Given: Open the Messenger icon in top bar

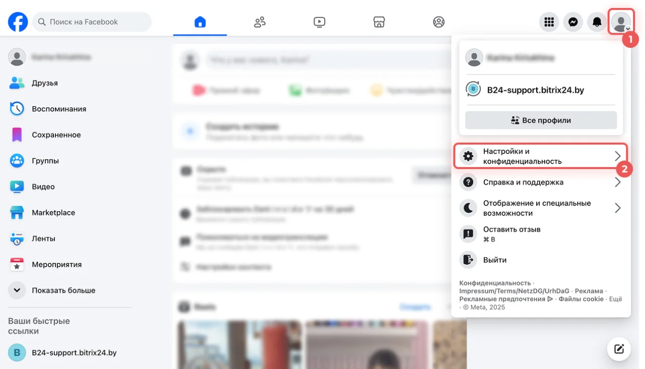Looking at the screenshot, I should tap(573, 22).
